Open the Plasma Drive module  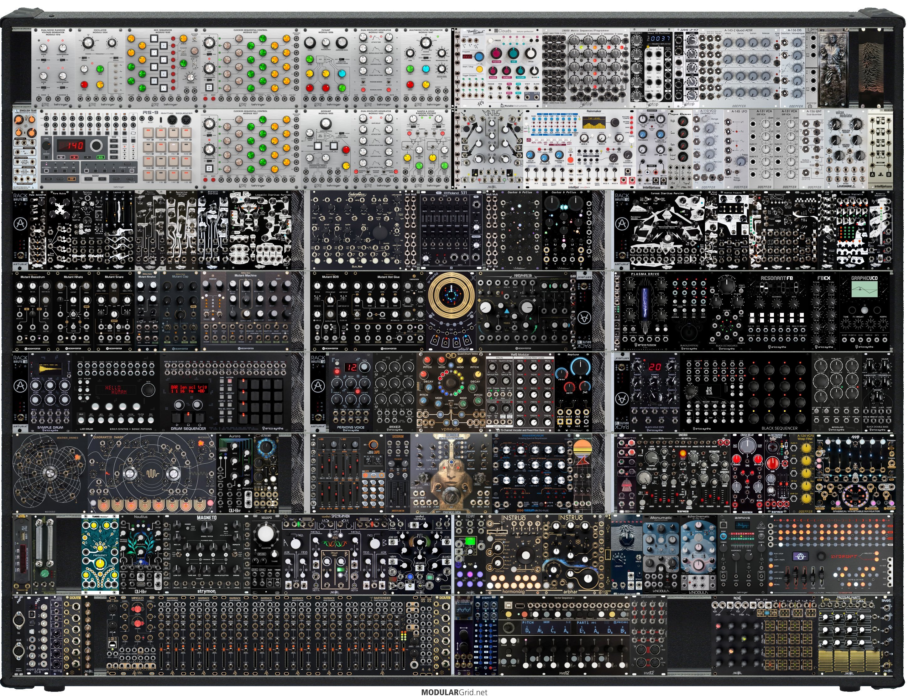point(646,311)
